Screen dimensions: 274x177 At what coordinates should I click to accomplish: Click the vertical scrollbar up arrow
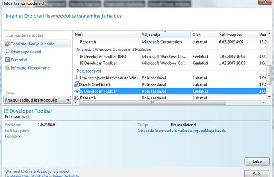point(269,34)
